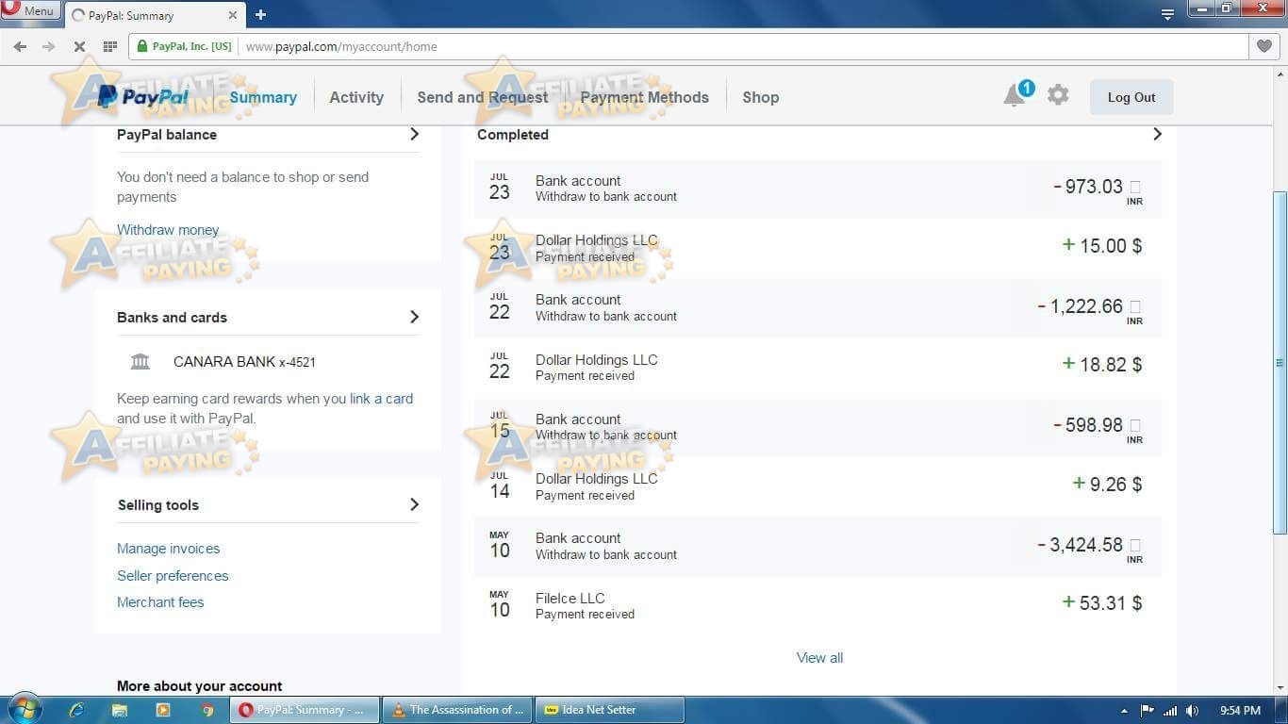Open the FileIce LLC payment received
This screenshot has width=1288, height=724.
tap(817, 605)
